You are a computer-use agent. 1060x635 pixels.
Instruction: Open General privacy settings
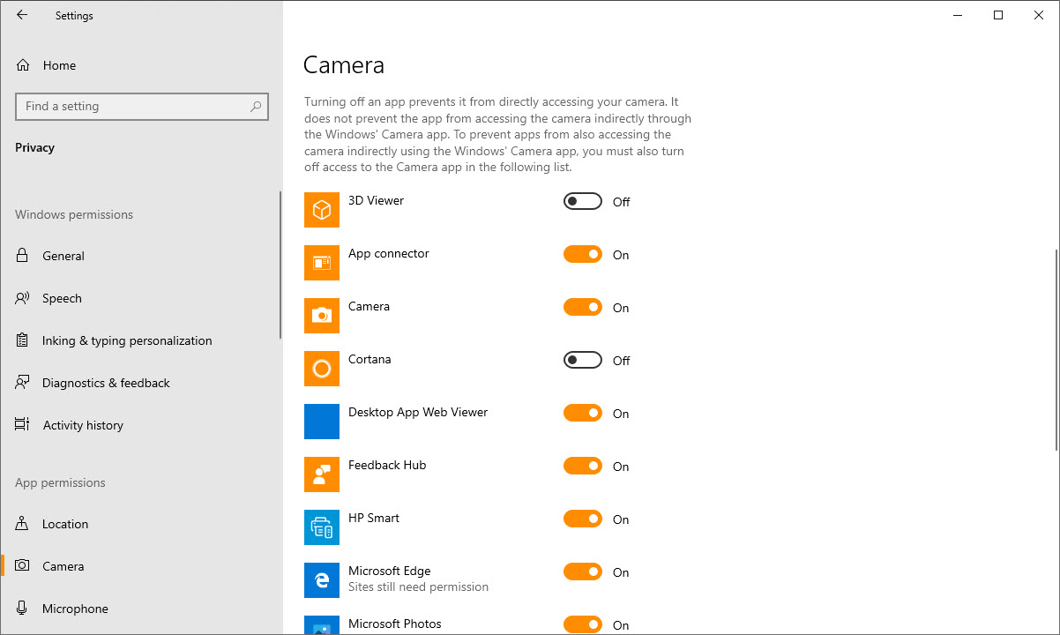[x=141, y=256]
